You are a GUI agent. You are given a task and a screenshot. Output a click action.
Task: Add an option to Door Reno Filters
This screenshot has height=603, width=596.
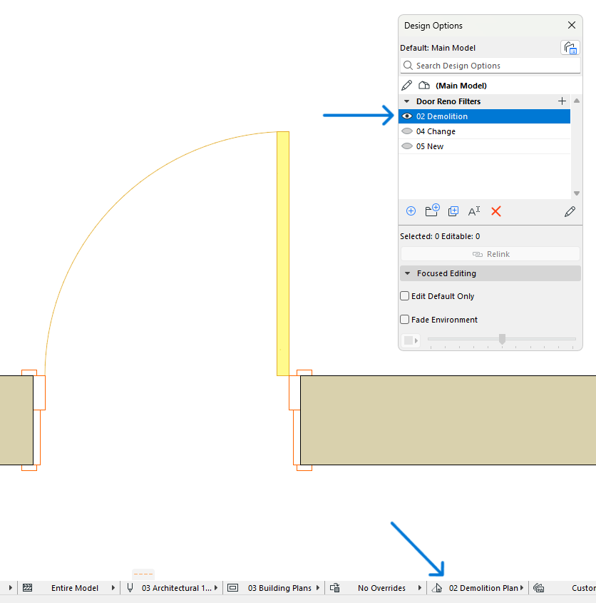click(x=562, y=101)
